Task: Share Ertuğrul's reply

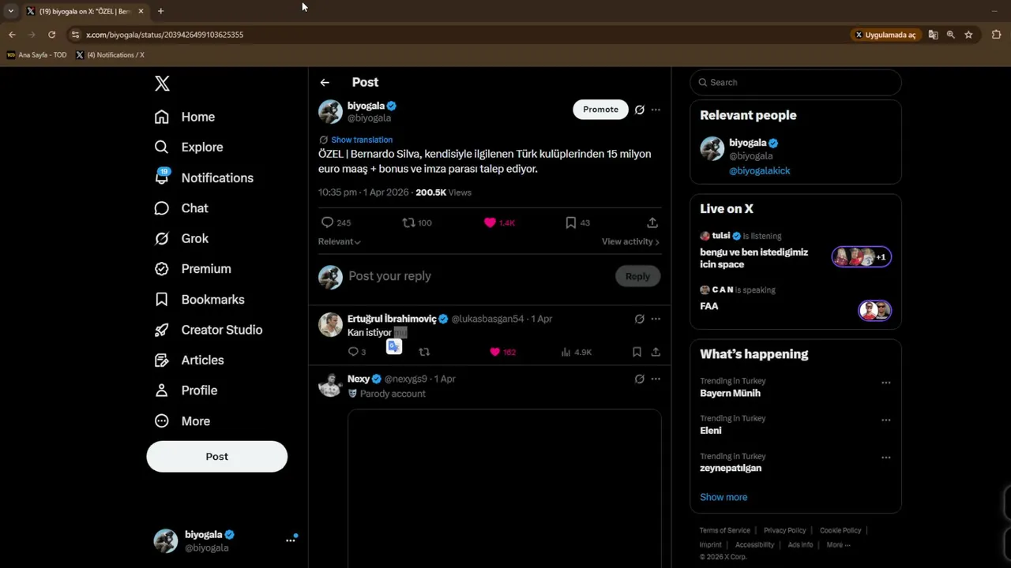Action: pos(656,352)
